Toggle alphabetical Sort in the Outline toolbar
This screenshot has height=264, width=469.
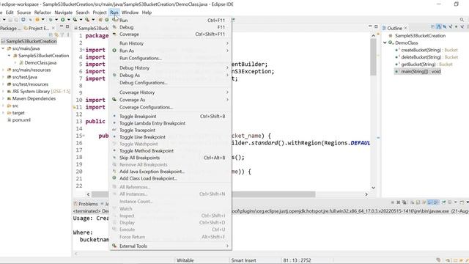tap(439, 27)
